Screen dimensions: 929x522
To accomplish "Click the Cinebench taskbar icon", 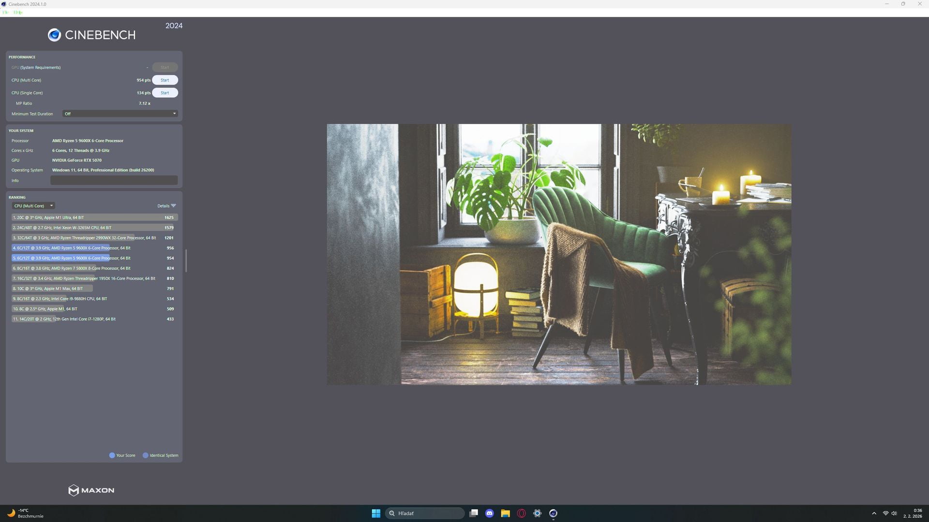I will (x=554, y=513).
